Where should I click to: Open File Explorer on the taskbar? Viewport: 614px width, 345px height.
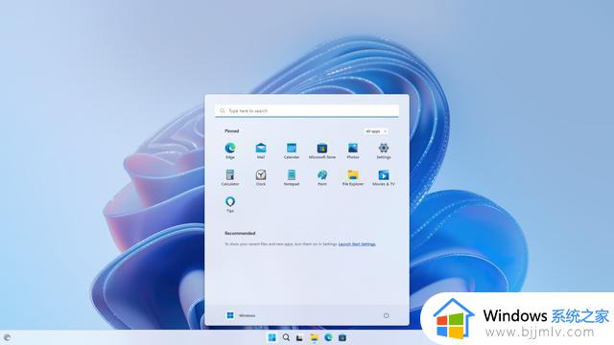(314, 337)
